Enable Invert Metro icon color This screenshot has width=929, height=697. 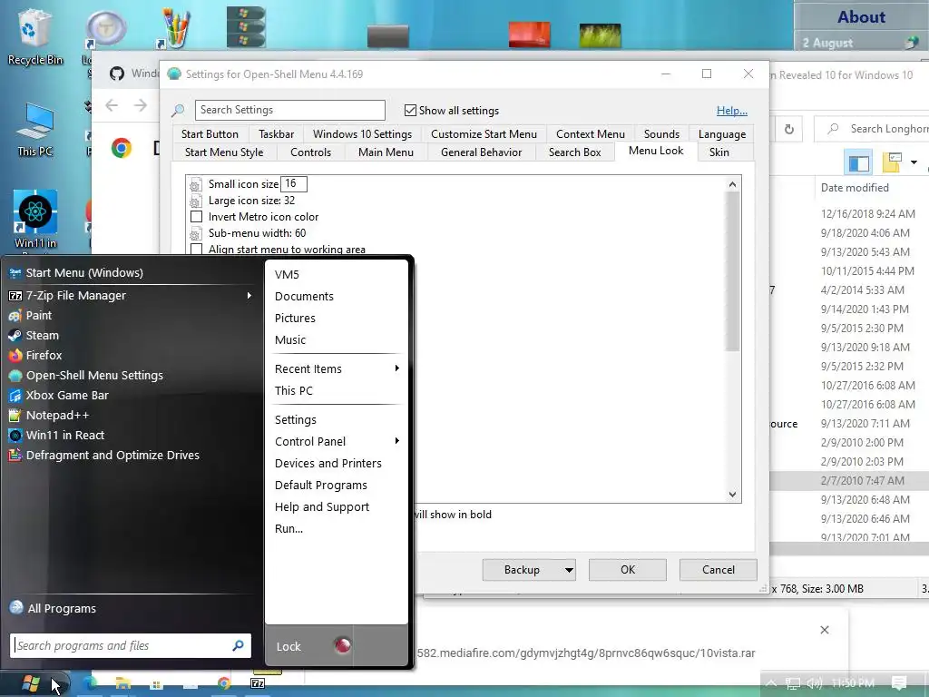tap(196, 216)
